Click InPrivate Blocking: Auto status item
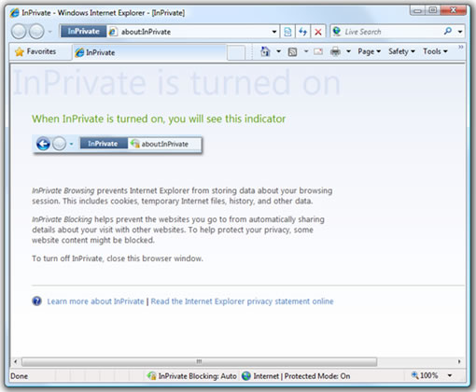 (x=192, y=376)
